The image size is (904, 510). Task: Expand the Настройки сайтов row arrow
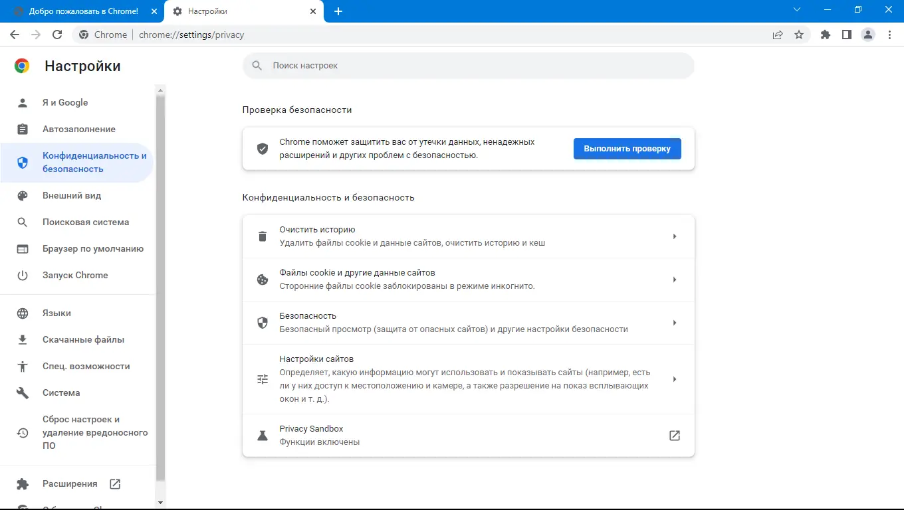(674, 379)
